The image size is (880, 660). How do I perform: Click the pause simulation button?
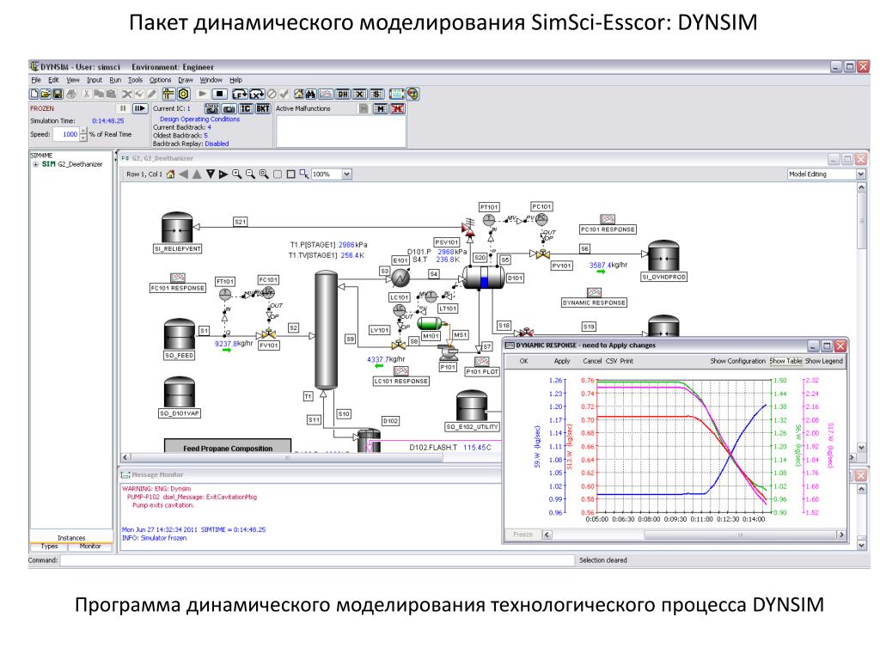coord(122,108)
